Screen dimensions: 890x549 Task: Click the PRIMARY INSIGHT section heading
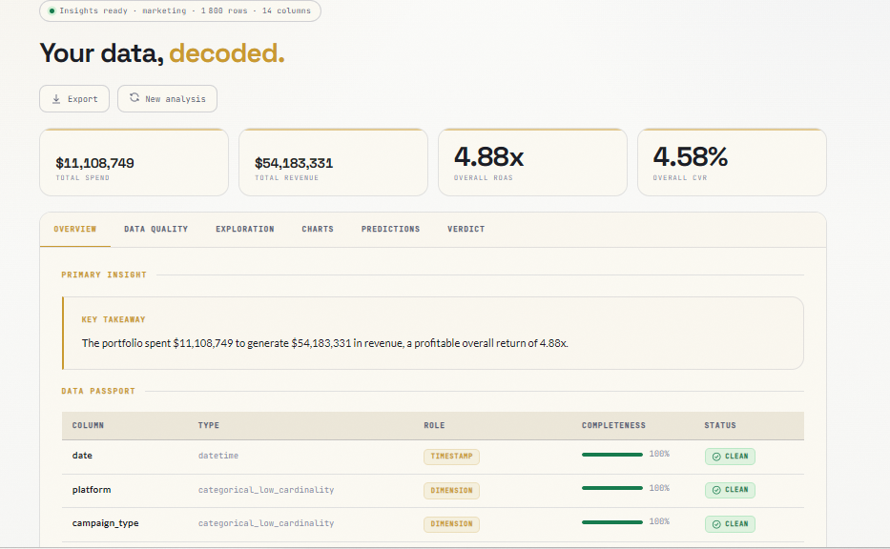pos(104,275)
